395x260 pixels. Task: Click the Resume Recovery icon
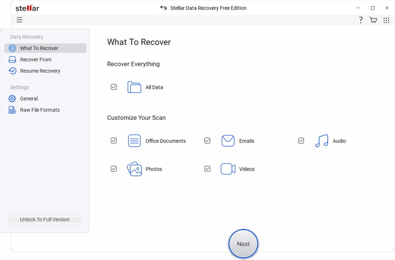coord(12,71)
